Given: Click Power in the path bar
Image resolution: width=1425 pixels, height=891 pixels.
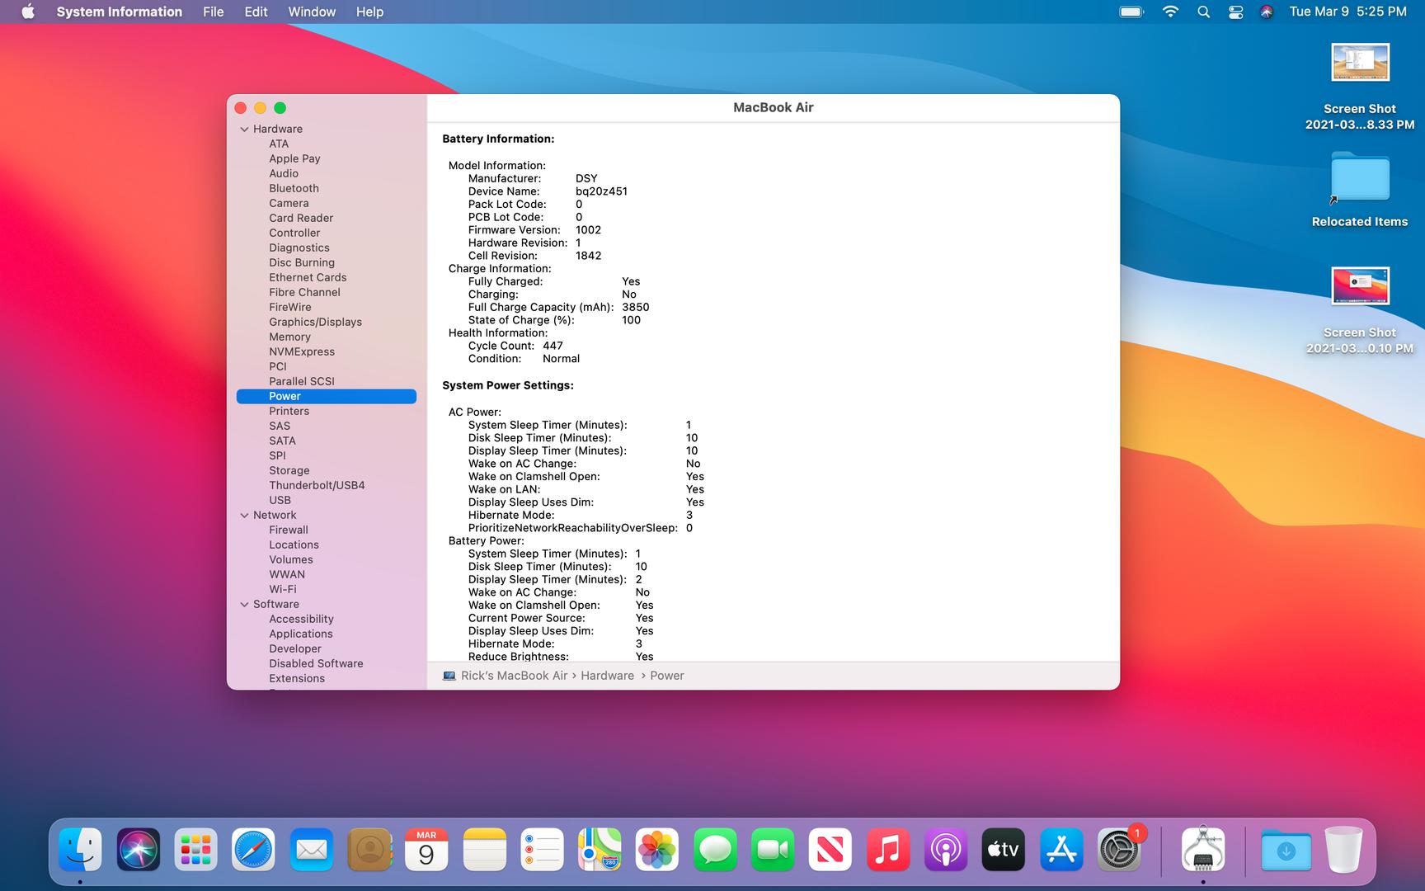Looking at the screenshot, I should pos(667,676).
